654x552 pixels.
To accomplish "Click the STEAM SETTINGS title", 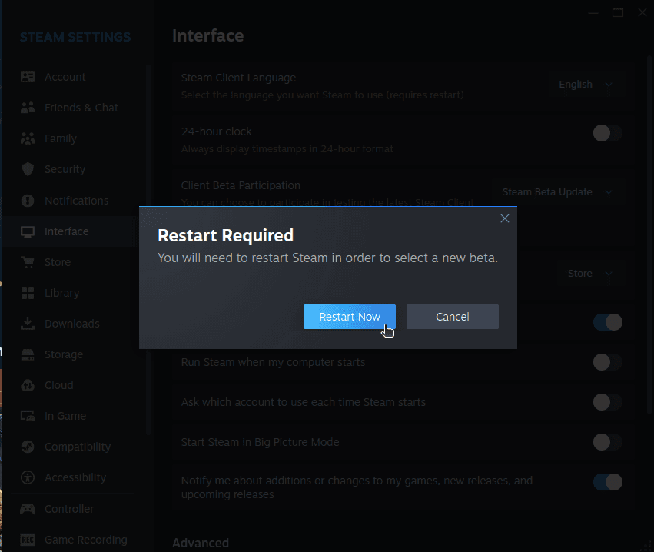I will point(75,37).
